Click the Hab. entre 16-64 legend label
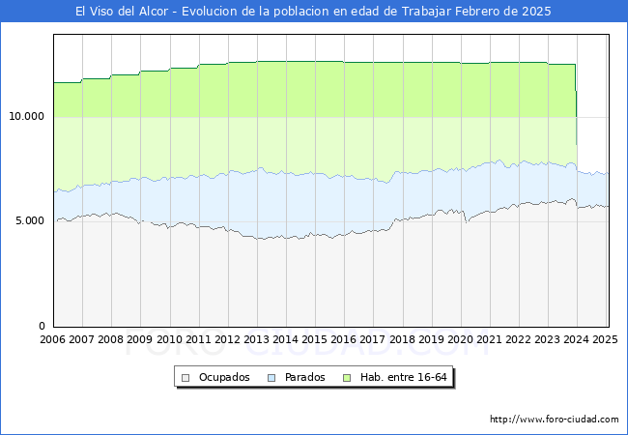The image size is (628, 435). click(x=403, y=377)
